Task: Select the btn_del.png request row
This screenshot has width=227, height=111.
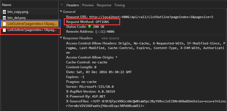Action: 29,18
